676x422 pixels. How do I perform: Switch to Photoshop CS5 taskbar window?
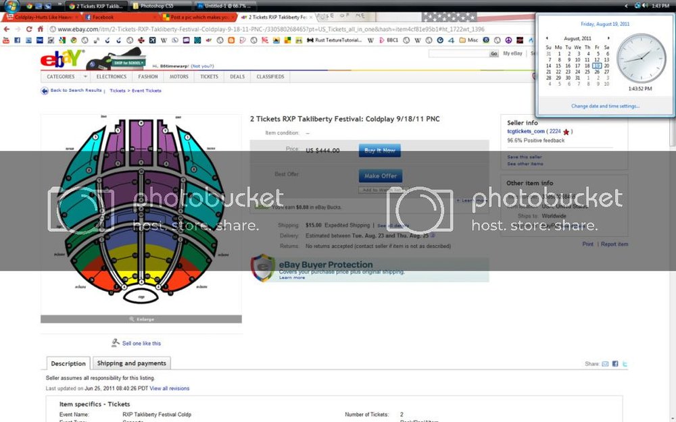[x=160, y=6]
